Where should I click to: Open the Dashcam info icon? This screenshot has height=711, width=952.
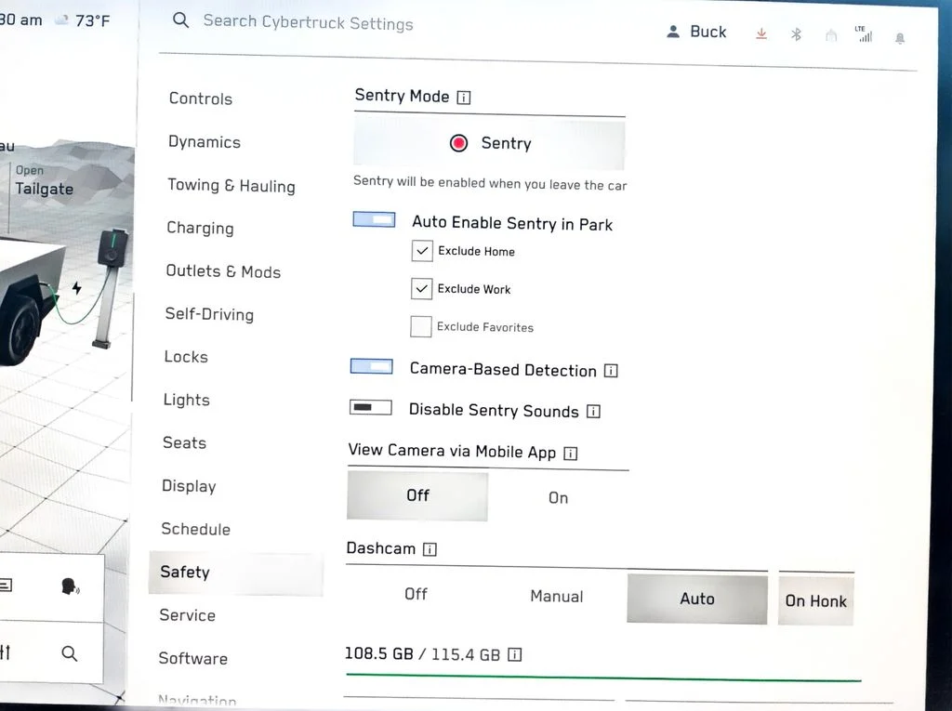(430, 549)
